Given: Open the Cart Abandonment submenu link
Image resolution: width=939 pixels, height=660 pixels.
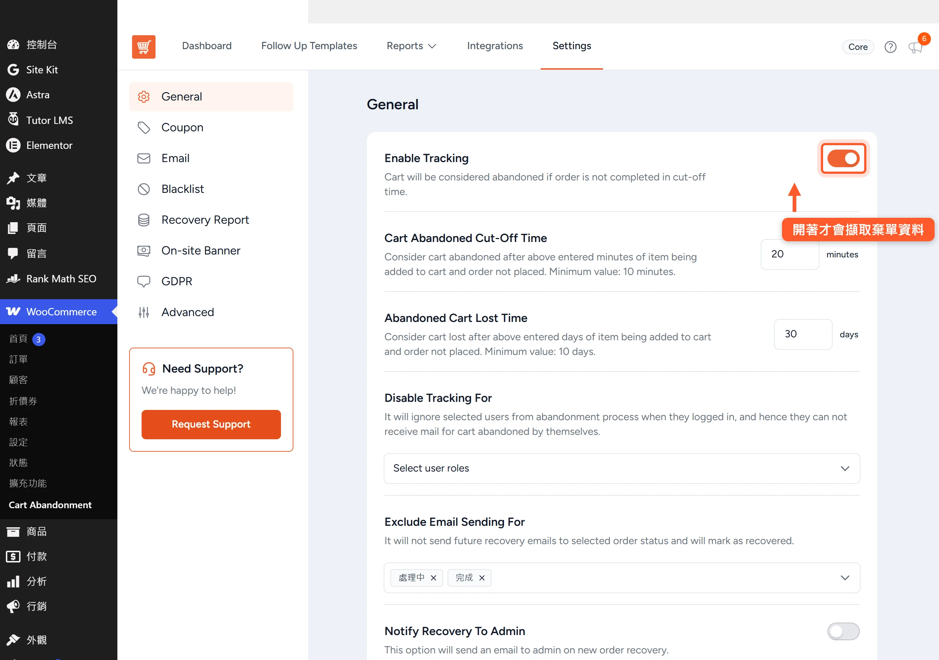Looking at the screenshot, I should [50, 505].
